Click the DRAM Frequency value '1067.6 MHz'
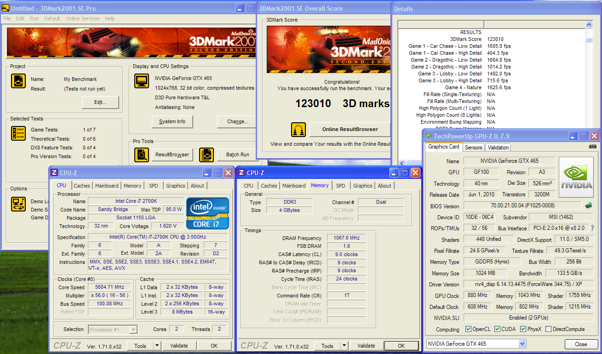602x354 pixels. click(x=346, y=238)
